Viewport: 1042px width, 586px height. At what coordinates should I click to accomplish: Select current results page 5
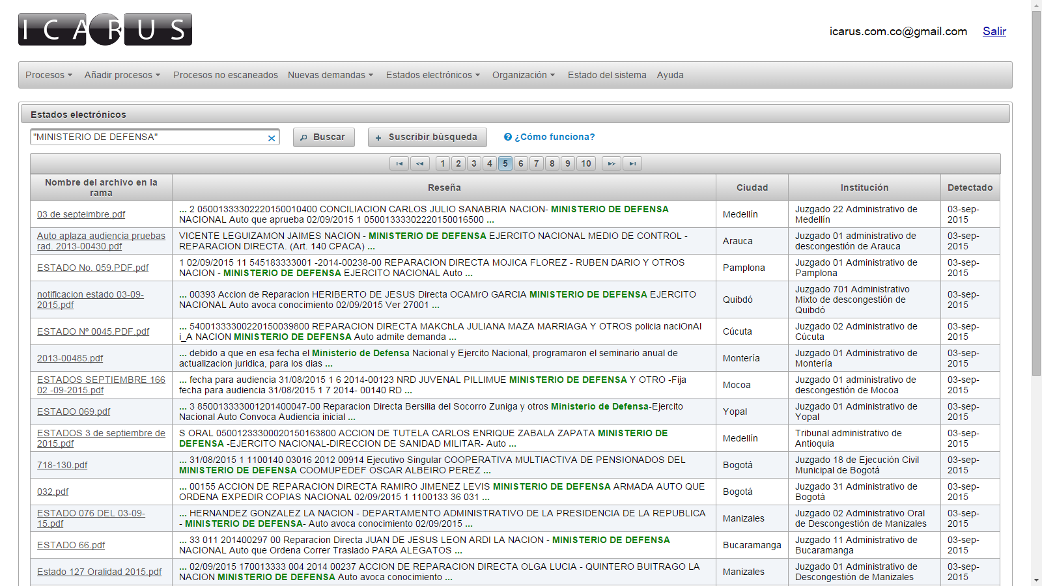(505, 163)
